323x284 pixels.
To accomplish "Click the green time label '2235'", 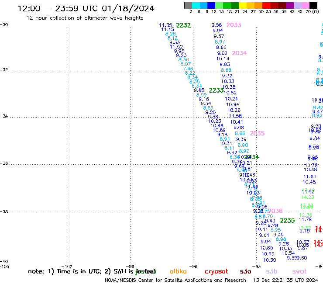I will 287,221.
